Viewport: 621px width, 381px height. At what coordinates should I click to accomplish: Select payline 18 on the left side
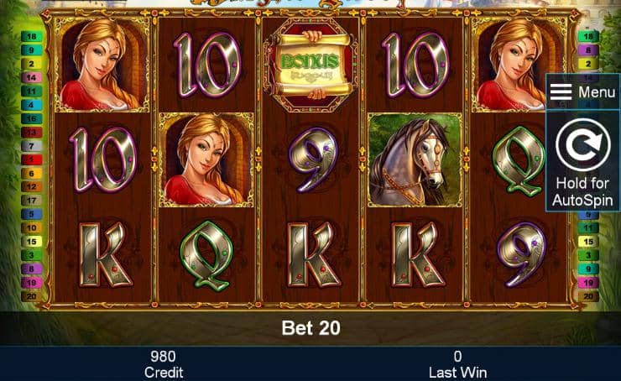click(32, 36)
